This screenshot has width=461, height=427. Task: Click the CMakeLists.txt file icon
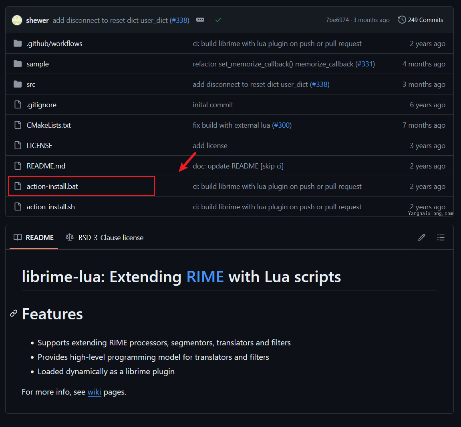point(18,125)
